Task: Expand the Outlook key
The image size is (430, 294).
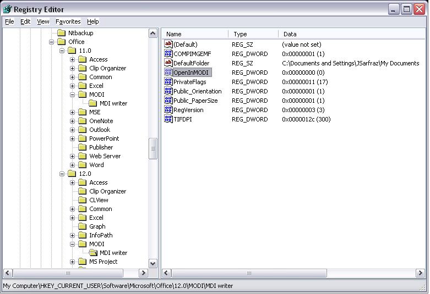Action: point(72,130)
